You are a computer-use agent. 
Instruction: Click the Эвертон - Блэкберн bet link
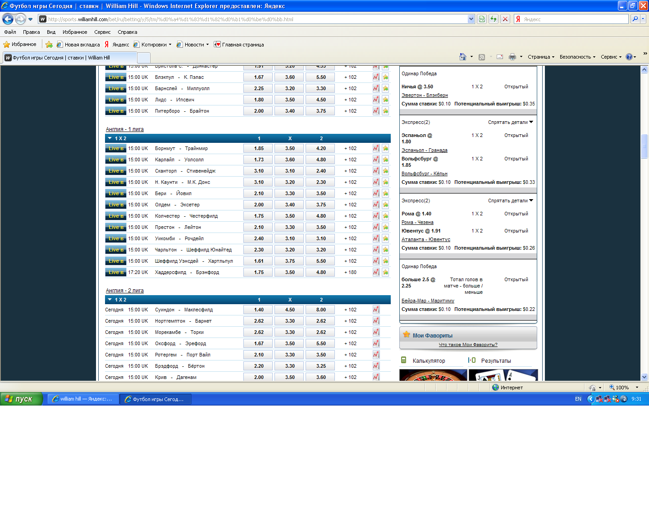(x=425, y=95)
